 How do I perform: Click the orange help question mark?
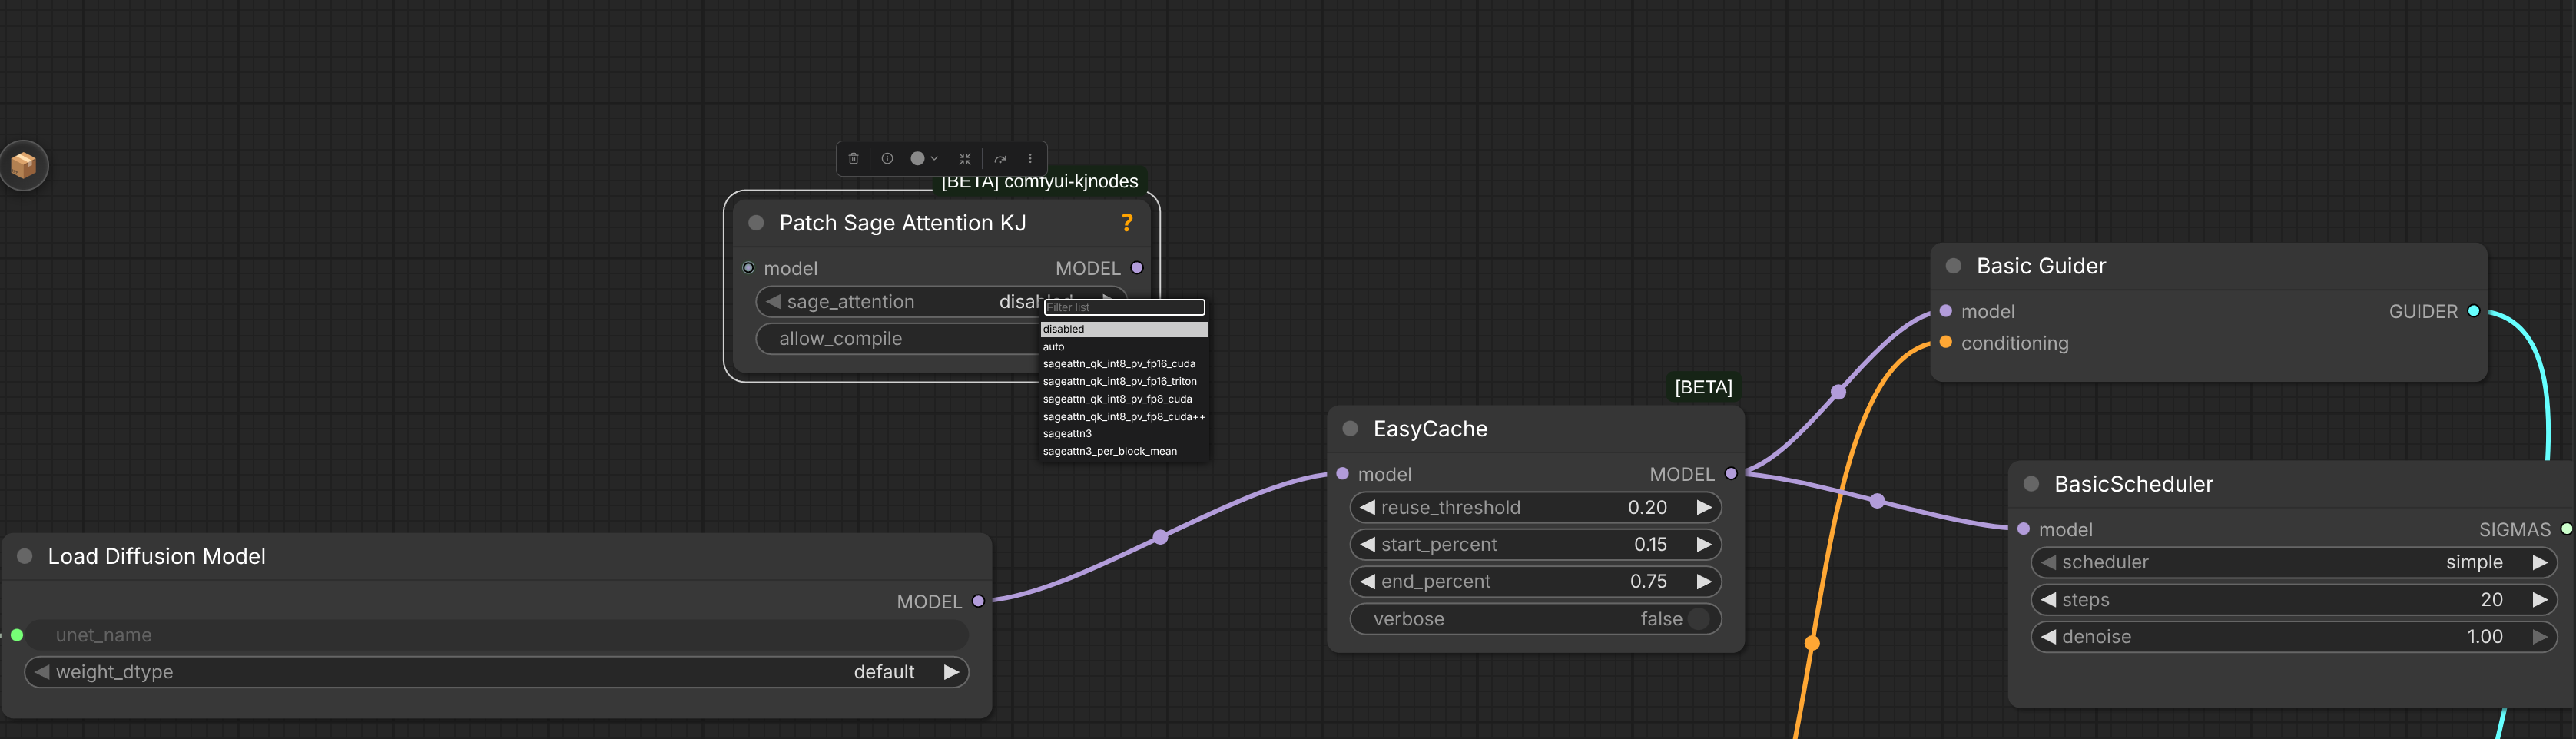click(x=1127, y=222)
